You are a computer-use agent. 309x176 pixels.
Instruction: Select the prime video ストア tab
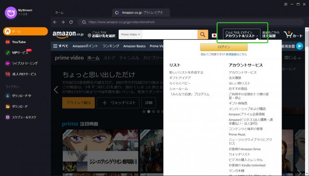point(109,58)
